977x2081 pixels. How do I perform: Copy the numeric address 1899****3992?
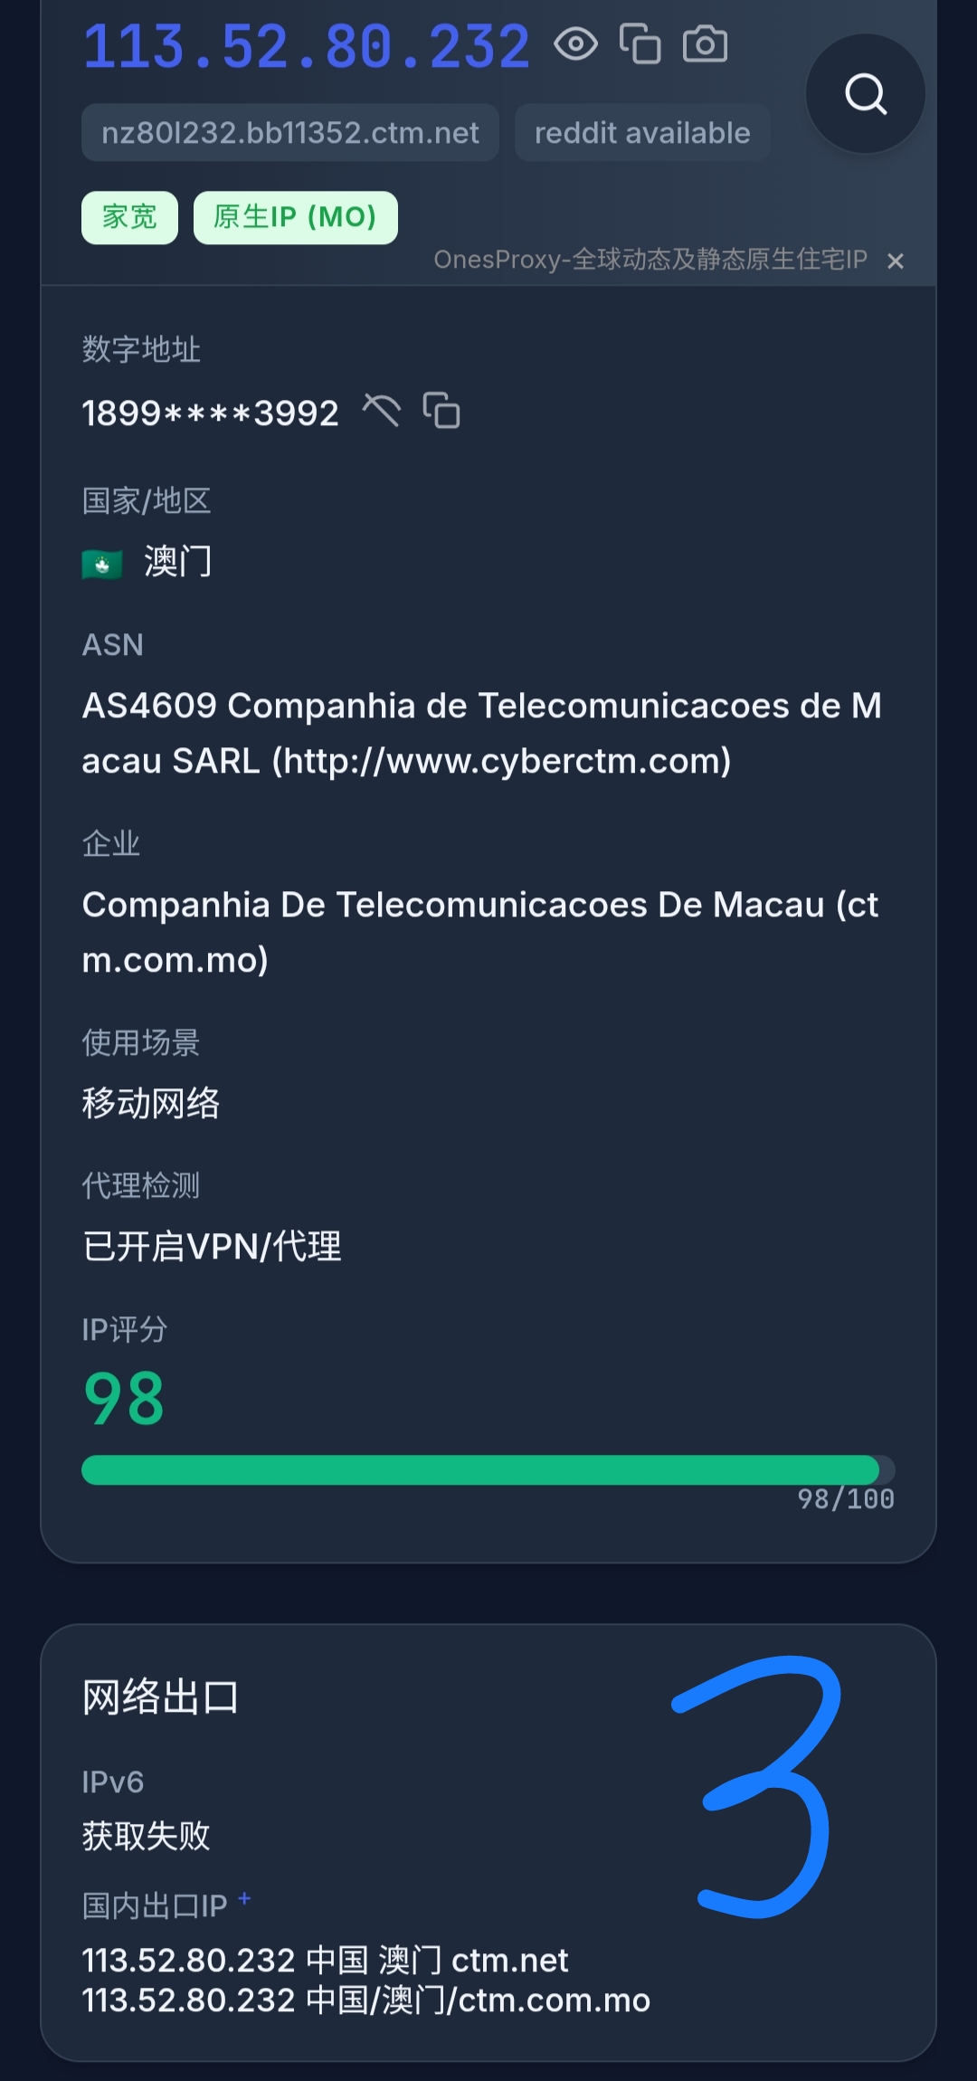[x=441, y=411]
